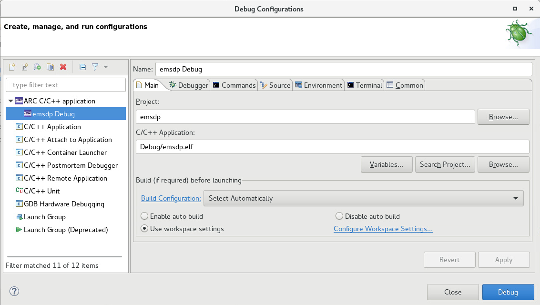This screenshot has height=305, width=540.
Task: Create a new launch configuration
Action: pos(11,67)
